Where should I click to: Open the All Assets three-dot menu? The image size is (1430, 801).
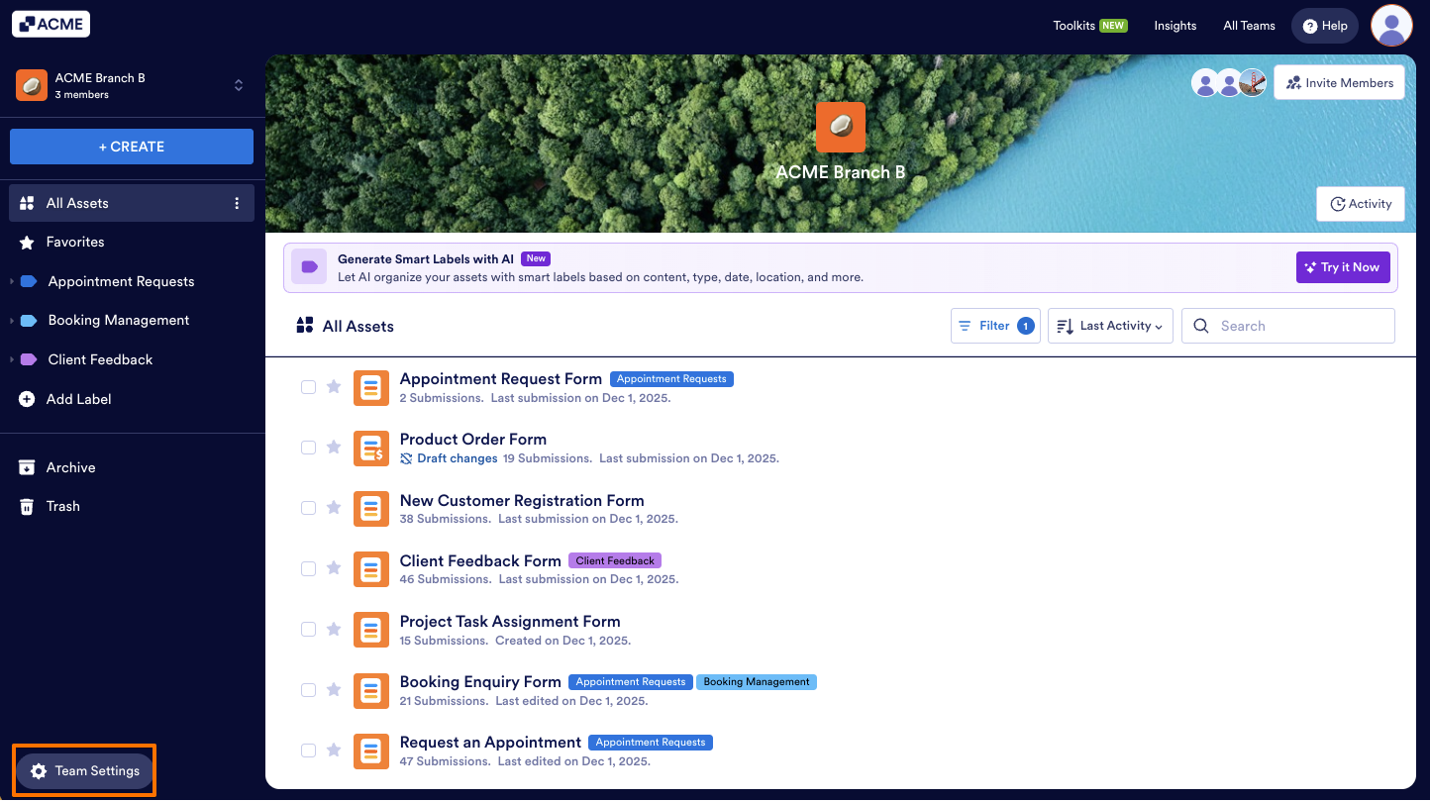click(237, 203)
